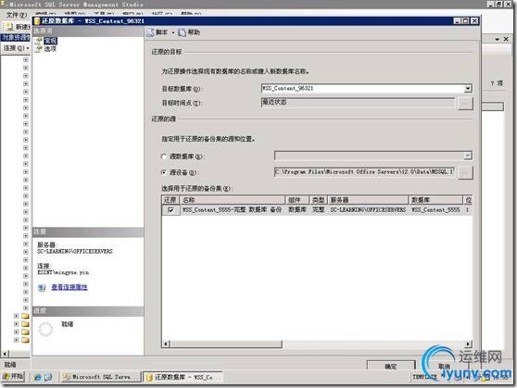Click the browse button beside 目标时间点
The width and height of the screenshot is (517, 388).
465,103
